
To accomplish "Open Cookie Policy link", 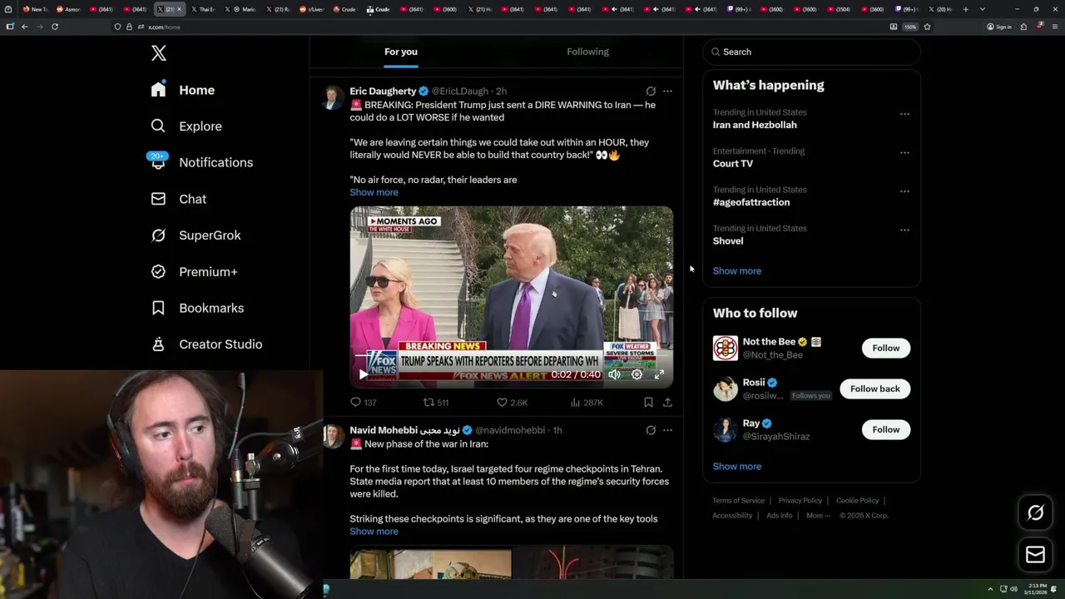I will coord(857,501).
